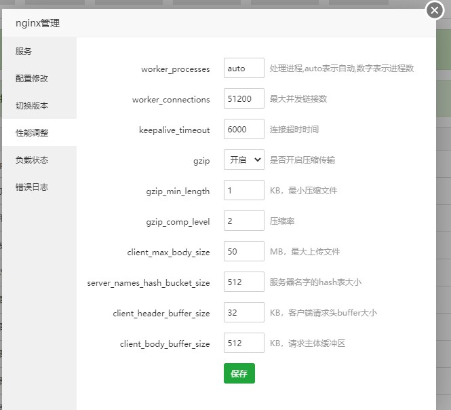451x410 pixels.
Task: Click the 压缩率 description text
Action: 282,221
